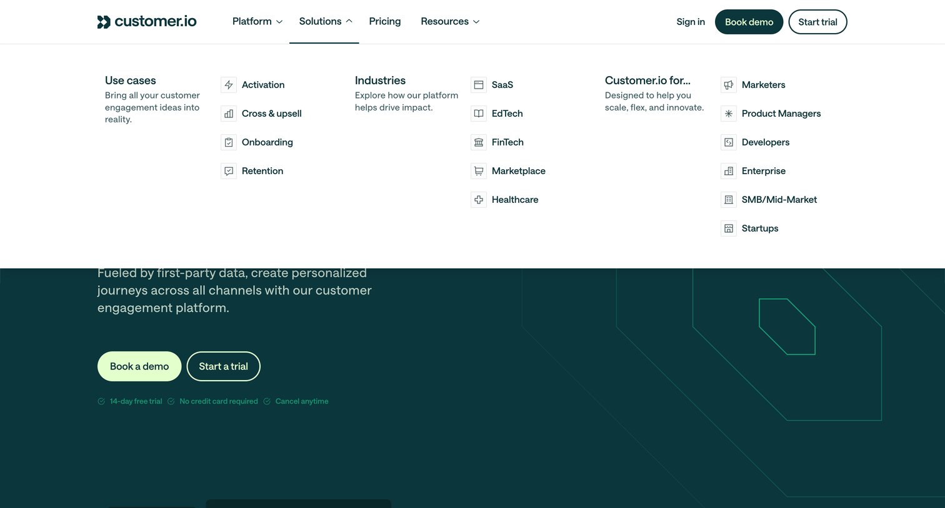Click the Healthcare cross icon

coord(479,200)
